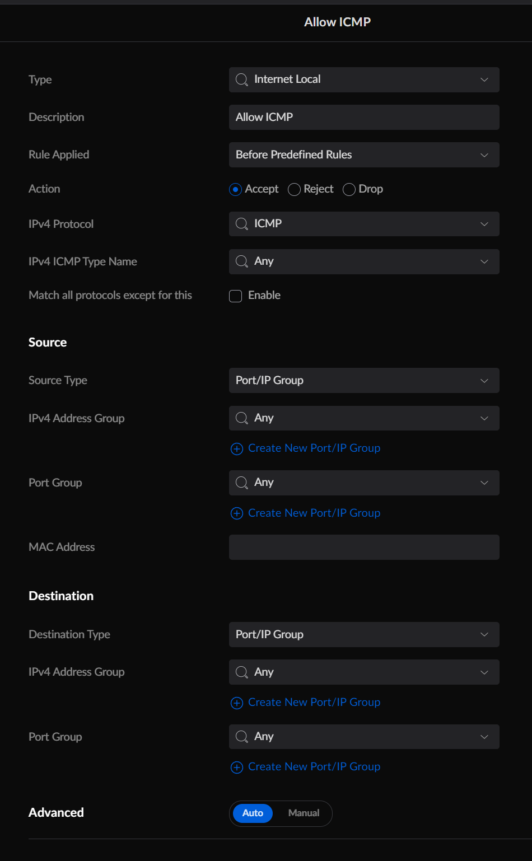Click search icon in Source Port Group field
The height and width of the screenshot is (861, 532).
click(x=241, y=483)
